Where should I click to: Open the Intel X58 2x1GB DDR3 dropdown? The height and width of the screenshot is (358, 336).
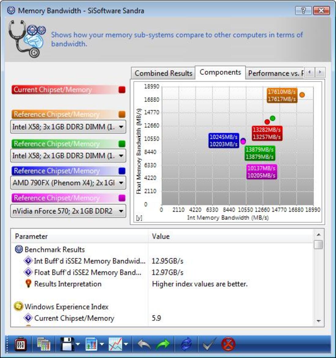[68, 156]
